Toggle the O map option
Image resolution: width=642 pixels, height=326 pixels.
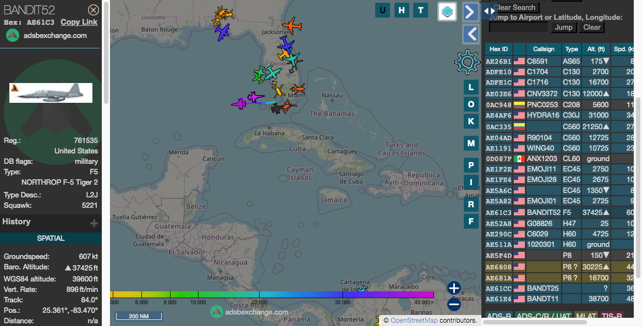[x=471, y=104]
